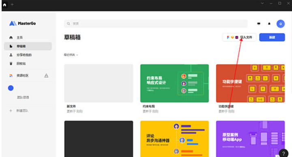Click the plus icon beside 新建团队
This screenshot has width=292, height=157.
(11, 111)
